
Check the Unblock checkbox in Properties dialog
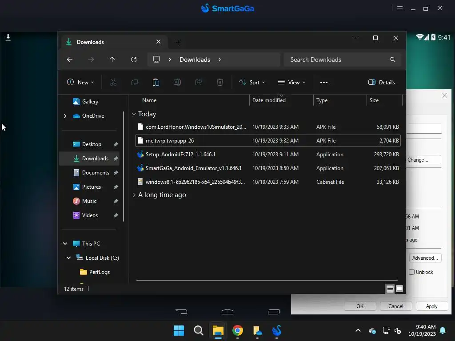click(411, 272)
